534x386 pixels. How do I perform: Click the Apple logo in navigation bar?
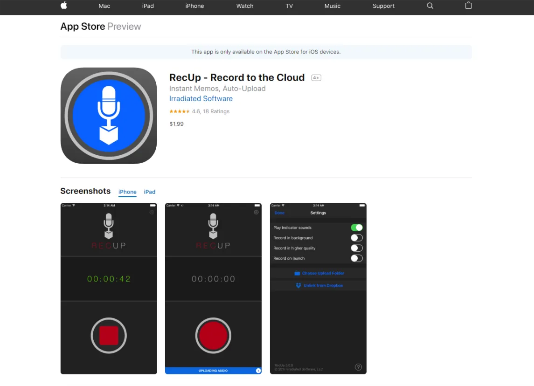tap(64, 6)
